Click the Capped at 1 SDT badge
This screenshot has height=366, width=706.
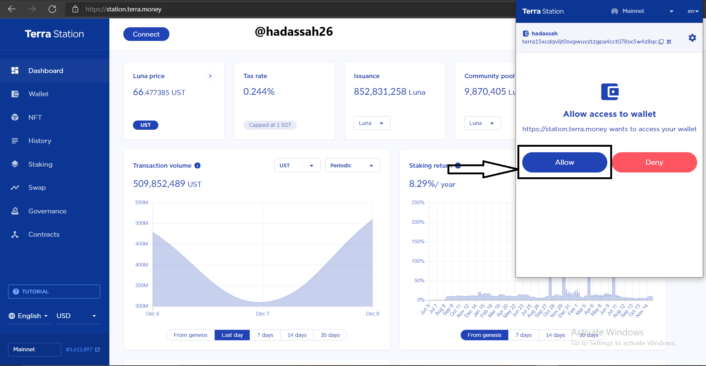270,125
